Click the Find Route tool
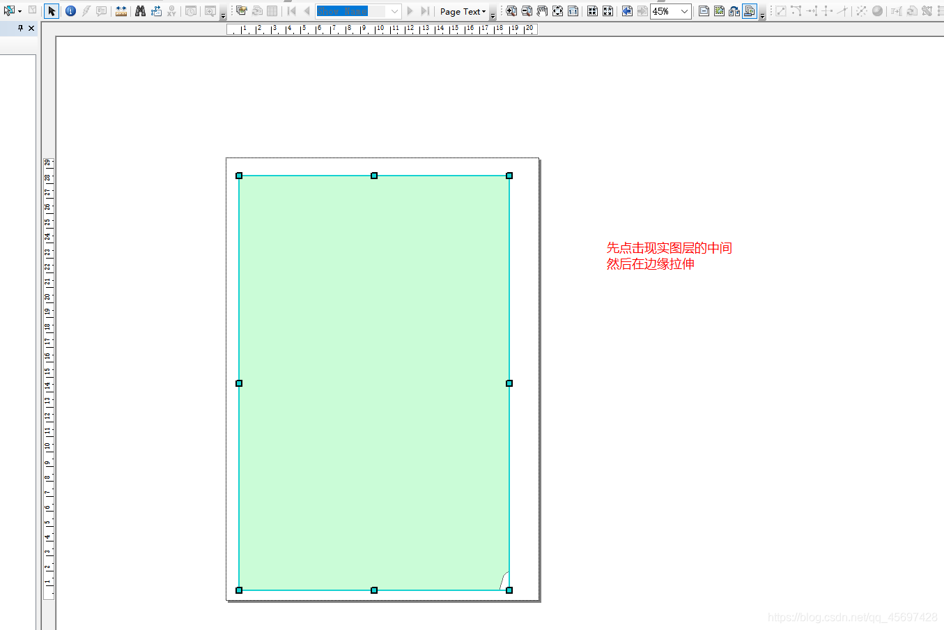The image size is (944, 630). point(155,11)
